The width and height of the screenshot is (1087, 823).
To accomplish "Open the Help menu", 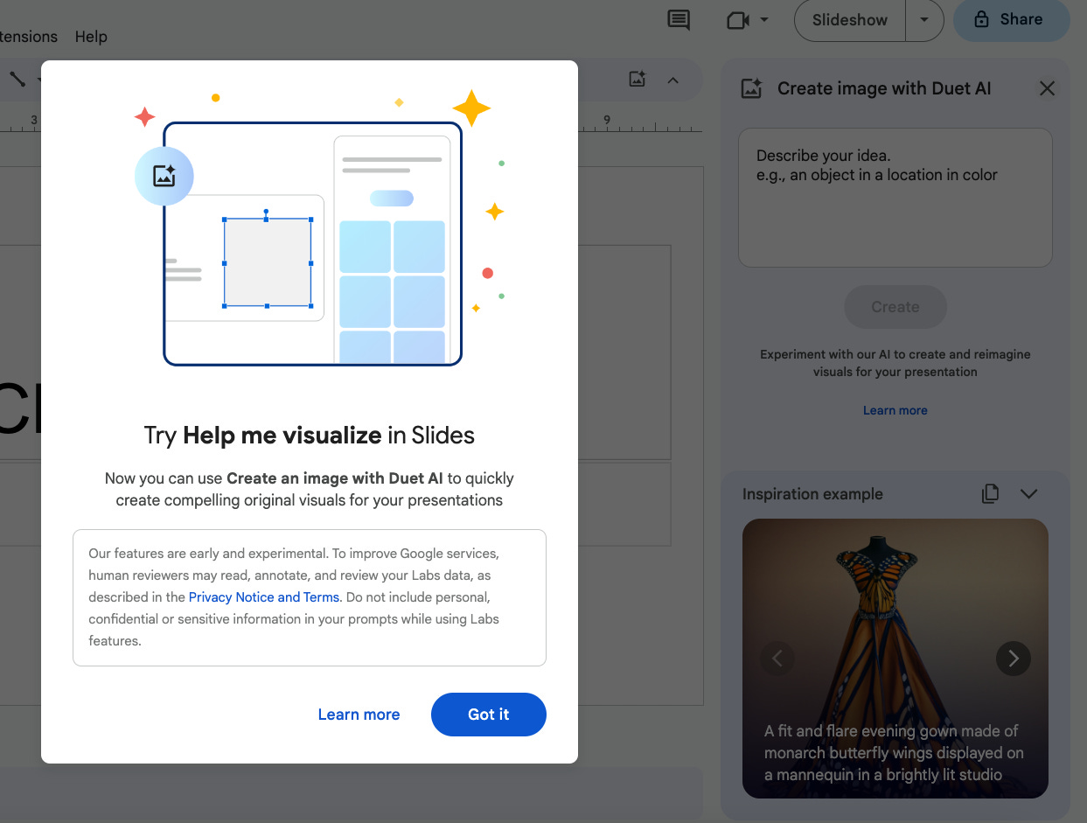I will (x=91, y=37).
